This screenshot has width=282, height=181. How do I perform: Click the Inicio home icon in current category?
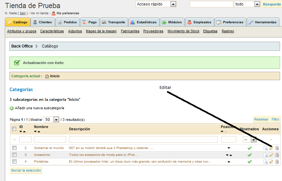pos(47,76)
